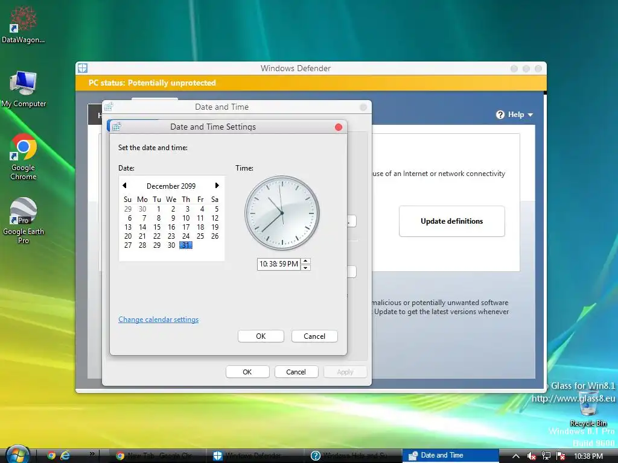Viewport: 618px width, 463px height.
Task: Open the Start orb menu
Action: pyautogui.click(x=17, y=456)
